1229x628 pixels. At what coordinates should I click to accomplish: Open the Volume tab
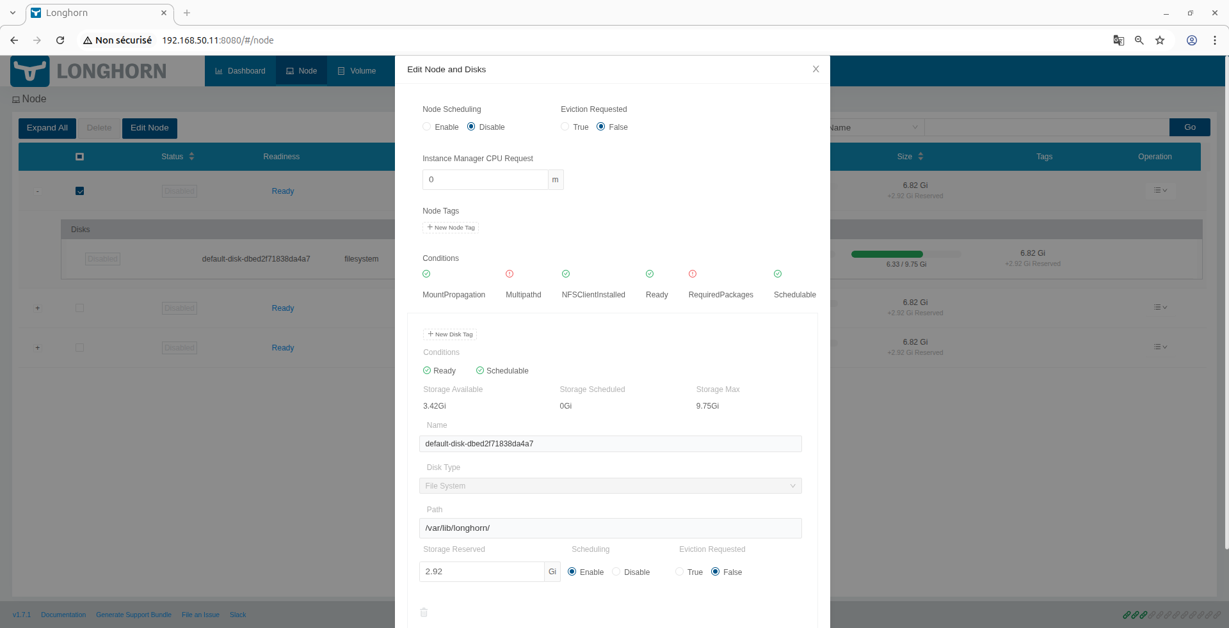(357, 71)
